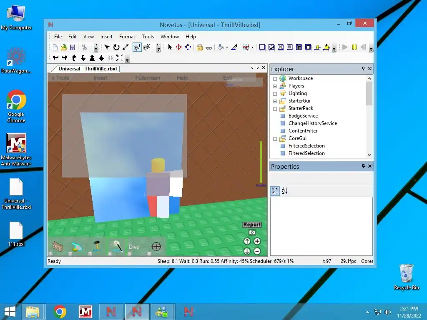This screenshot has height=320, width=427.
Task: Click the Zoom Extents icon (four outward arrows)
Action: [120, 57]
